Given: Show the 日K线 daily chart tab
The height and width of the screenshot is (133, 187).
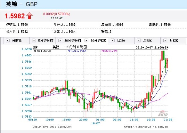Looking at the screenshot, I should (x=121, y=41).
